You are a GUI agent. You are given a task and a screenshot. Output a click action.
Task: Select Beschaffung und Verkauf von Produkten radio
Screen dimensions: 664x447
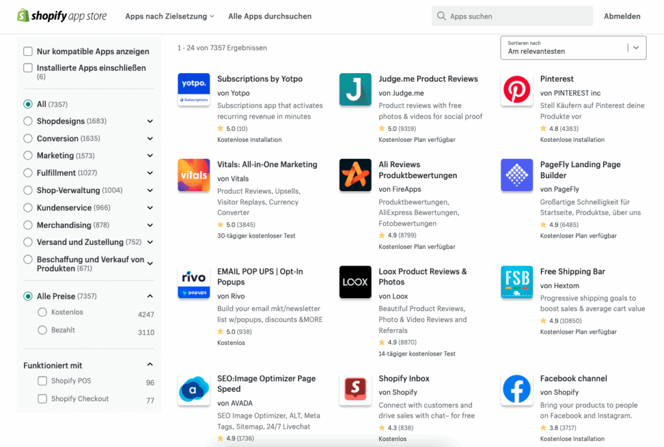[x=28, y=259]
